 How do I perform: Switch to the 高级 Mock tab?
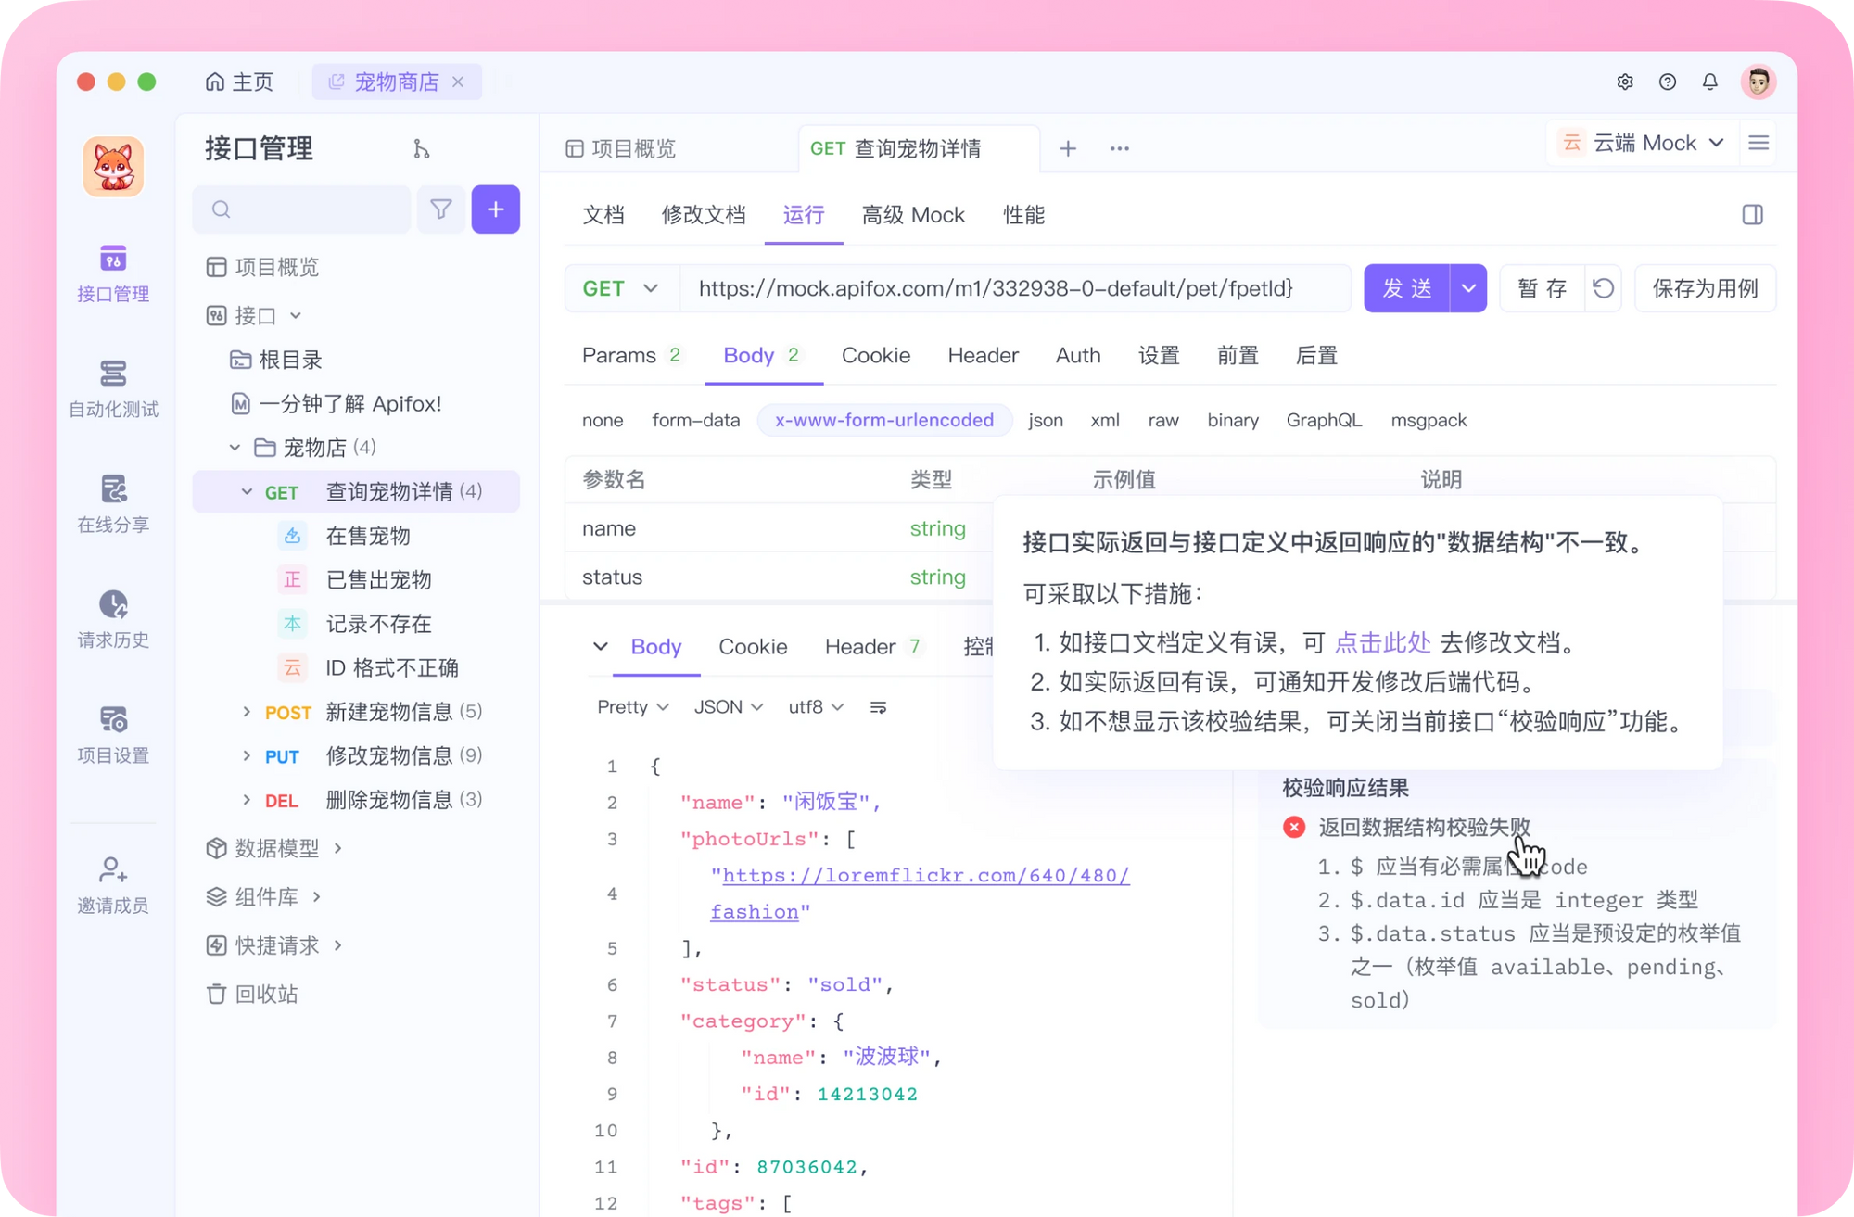pos(913,215)
